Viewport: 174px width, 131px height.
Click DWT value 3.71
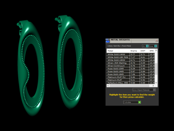coord(143,54)
